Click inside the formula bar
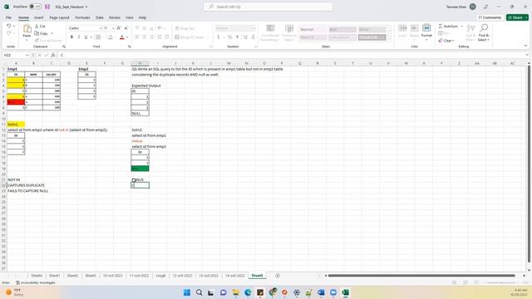532x299 pixels. coord(292,55)
